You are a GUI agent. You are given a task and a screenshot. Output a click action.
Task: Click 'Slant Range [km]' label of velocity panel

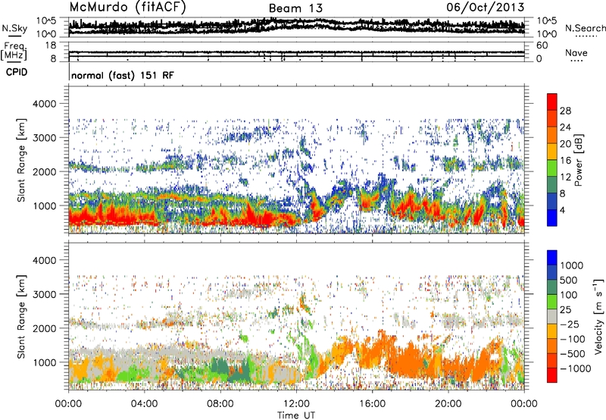[x=21, y=316]
